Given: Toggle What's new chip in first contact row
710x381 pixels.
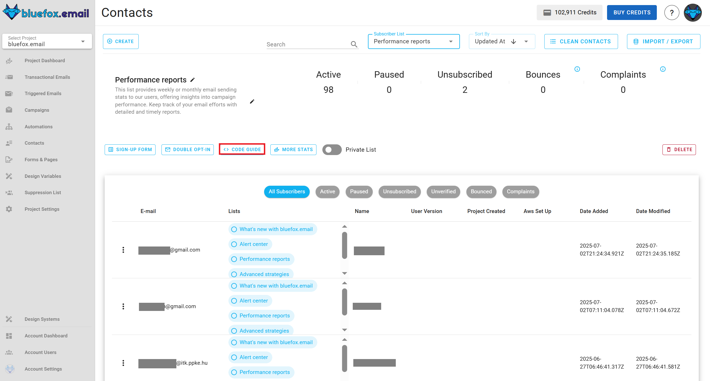Looking at the screenshot, I should coord(273,229).
